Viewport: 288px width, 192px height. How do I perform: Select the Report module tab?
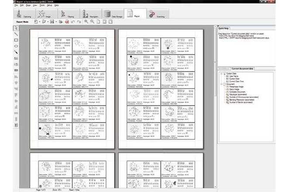pyautogui.click(x=135, y=14)
